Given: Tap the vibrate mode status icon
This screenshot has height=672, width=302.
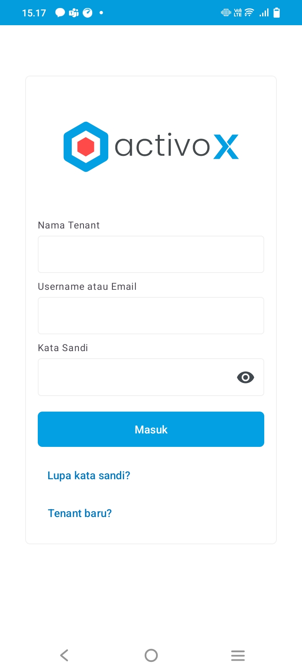Looking at the screenshot, I should pyautogui.click(x=226, y=13).
